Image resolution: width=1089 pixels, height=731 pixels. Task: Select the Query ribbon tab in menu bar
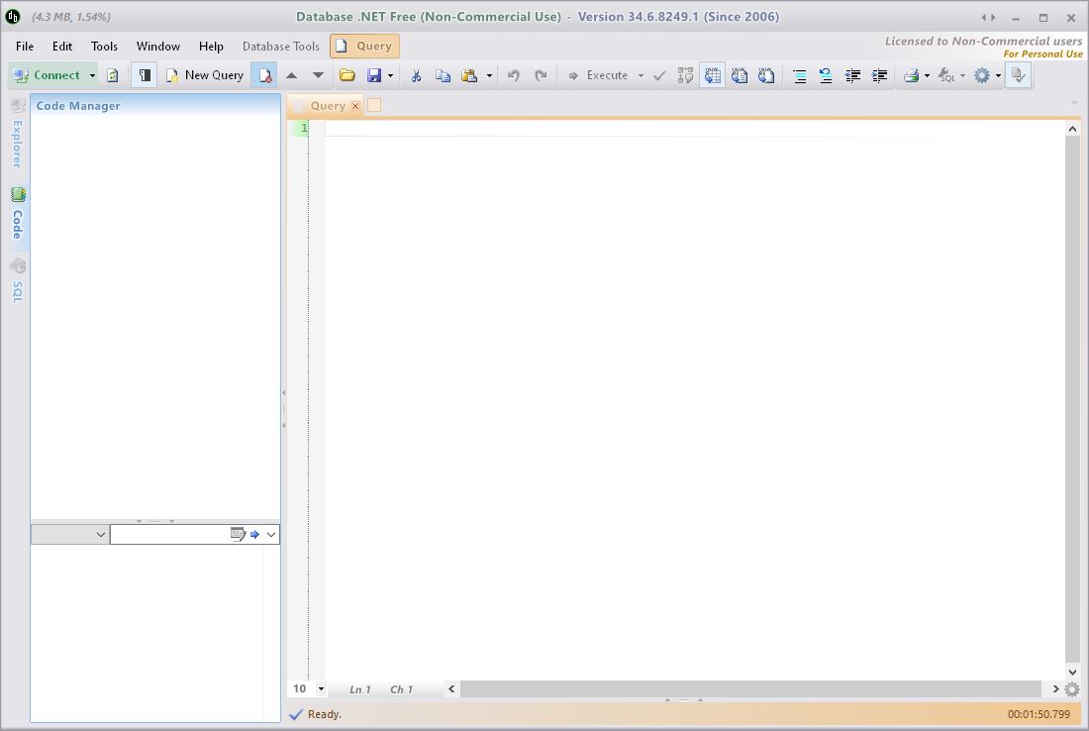pos(364,46)
